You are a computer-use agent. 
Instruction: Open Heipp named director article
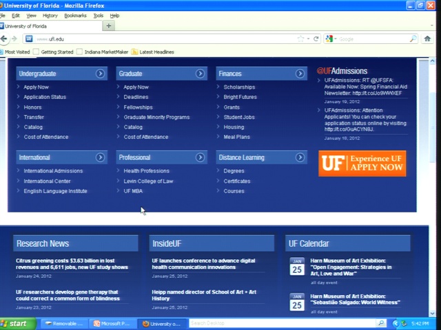(x=204, y=295)
